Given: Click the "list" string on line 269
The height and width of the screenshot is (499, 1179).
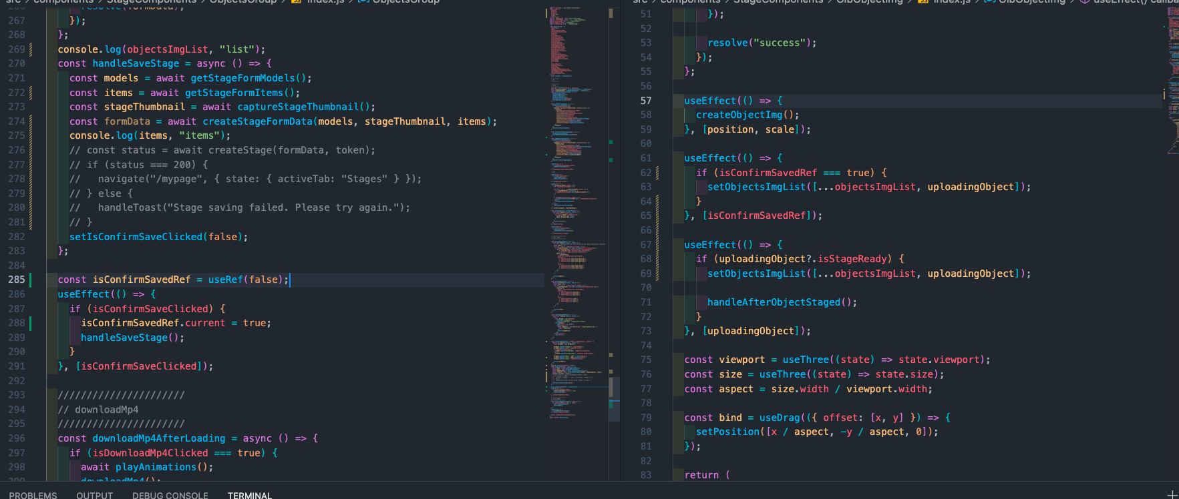Looking at the screenshot, I should tap(236, 49).
